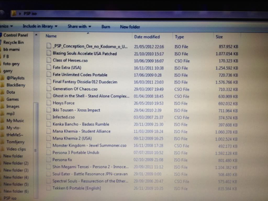Screen dimensions: 268x201
Task: Click icon of Soul Eater - Battle Resonance
Action: (49, 174)
